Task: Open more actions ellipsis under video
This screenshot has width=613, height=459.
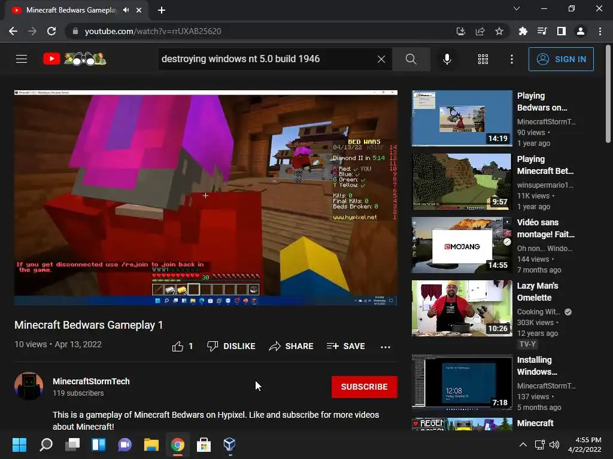Action: pyautogui.click(x=386, y=347)
